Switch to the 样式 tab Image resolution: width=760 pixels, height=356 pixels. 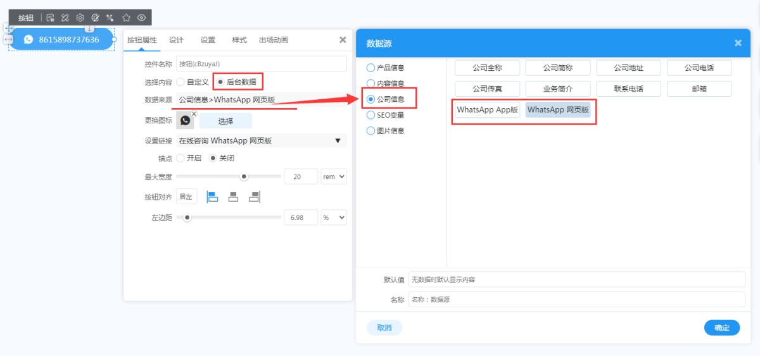tap(239, 40)
